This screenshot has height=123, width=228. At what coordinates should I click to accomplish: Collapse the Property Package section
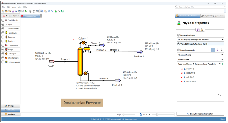click(179, 35)
